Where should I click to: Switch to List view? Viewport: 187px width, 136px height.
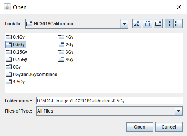169,23
